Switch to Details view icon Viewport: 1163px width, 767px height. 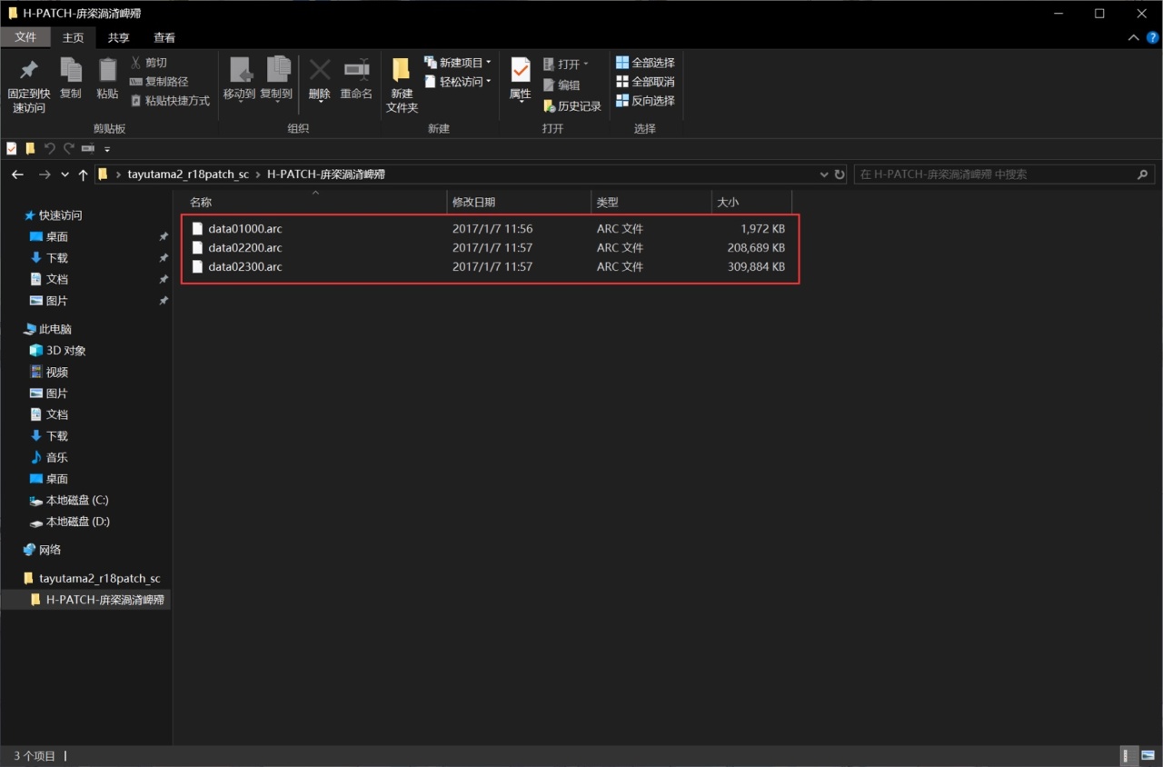[1126, 755]
